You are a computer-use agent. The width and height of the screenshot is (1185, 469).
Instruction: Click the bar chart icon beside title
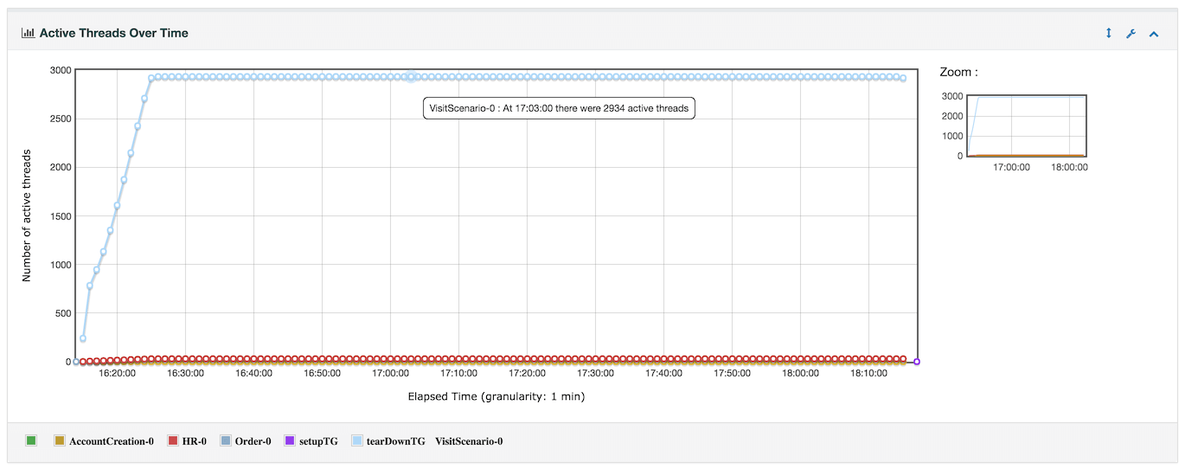pyautogui.click(x=28, y=33)
